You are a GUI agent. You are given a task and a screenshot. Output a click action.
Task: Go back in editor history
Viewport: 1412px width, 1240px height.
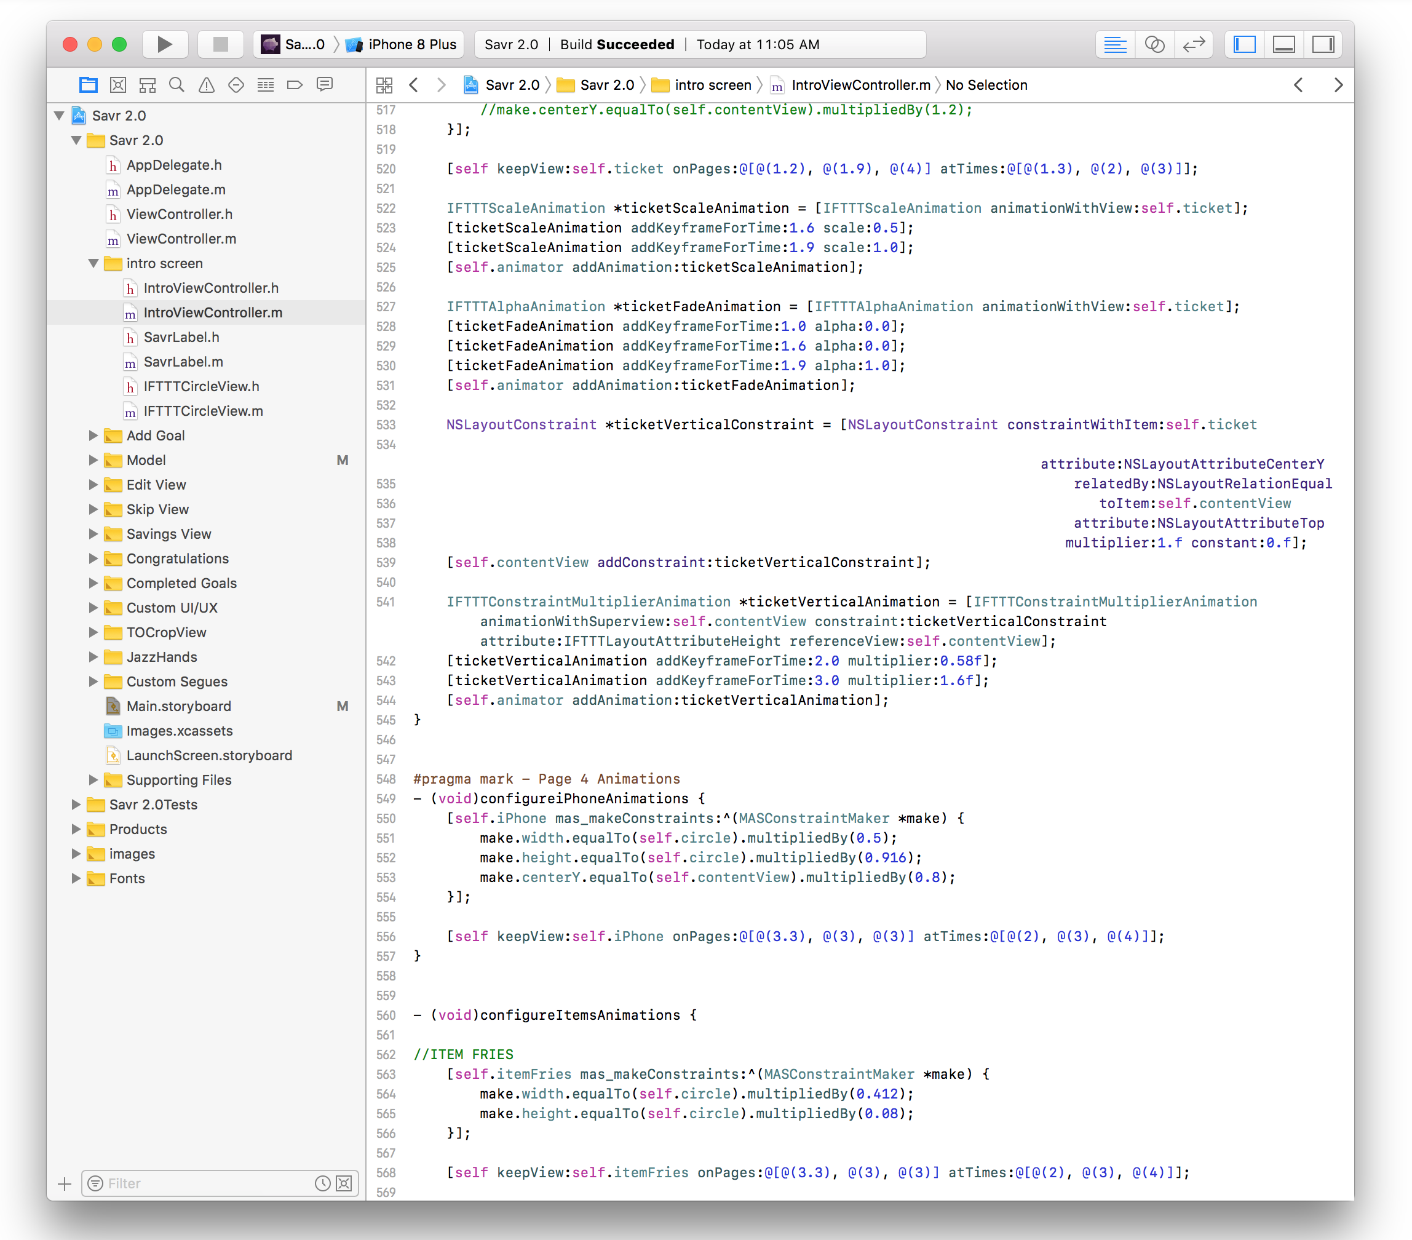tap(414, 85)
